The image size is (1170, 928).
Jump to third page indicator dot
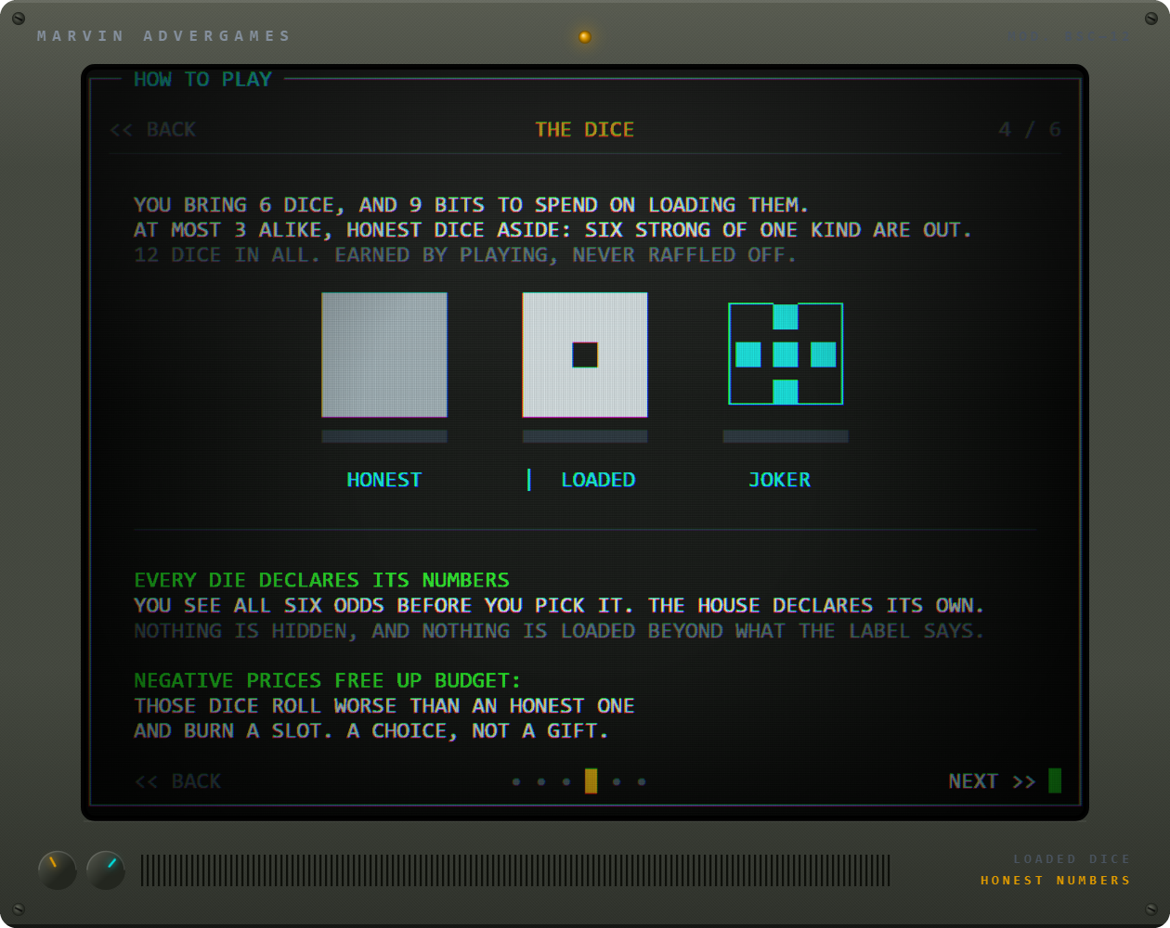pyautogui.click(x=566, y=781)
